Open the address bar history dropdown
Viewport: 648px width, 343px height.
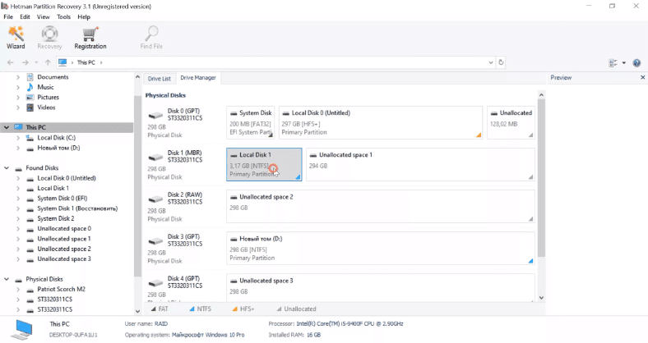tap(491, 62)
